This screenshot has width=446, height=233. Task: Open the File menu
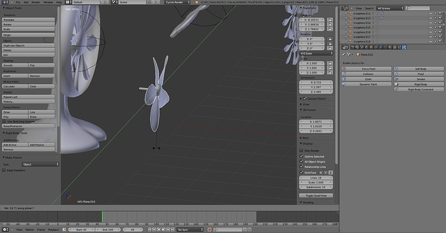(x=18, y=2)
